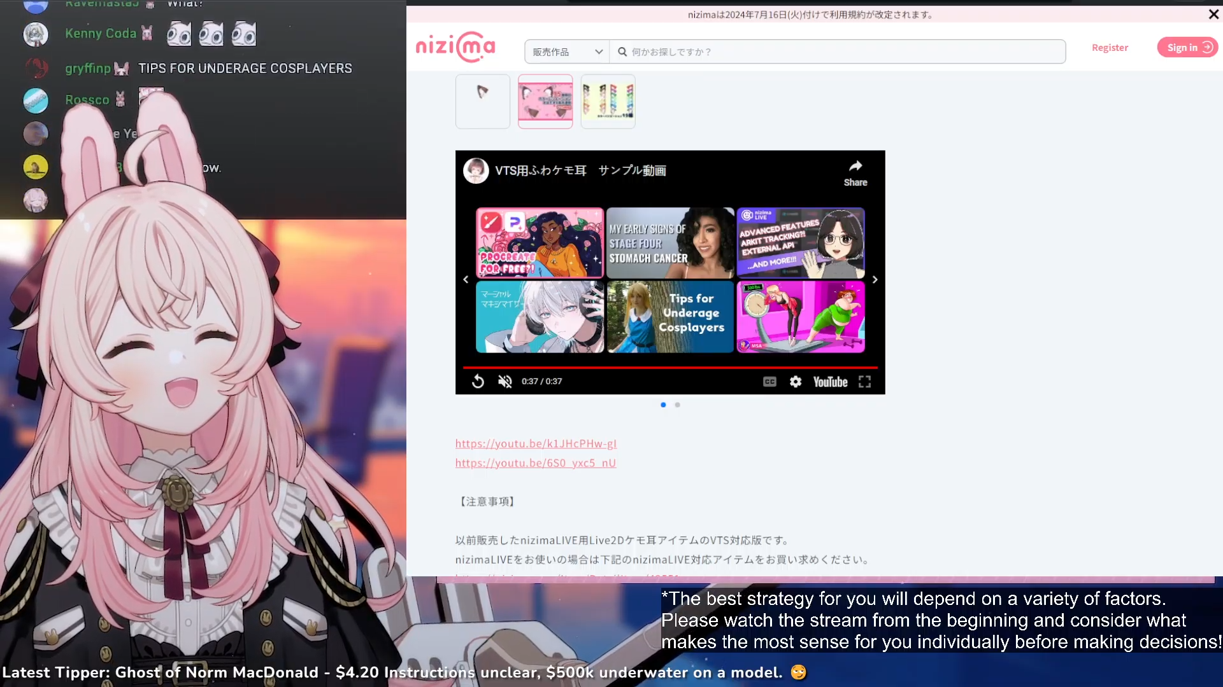Select the first ear product thumbnail
The width and height of the screenshot is (1223, 687).
[x=483, y=101]
